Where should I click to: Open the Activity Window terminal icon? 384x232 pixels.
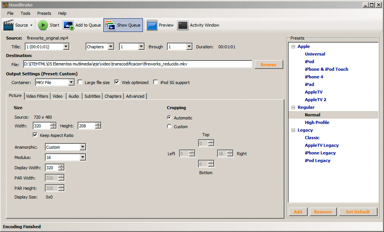[183, 25]
